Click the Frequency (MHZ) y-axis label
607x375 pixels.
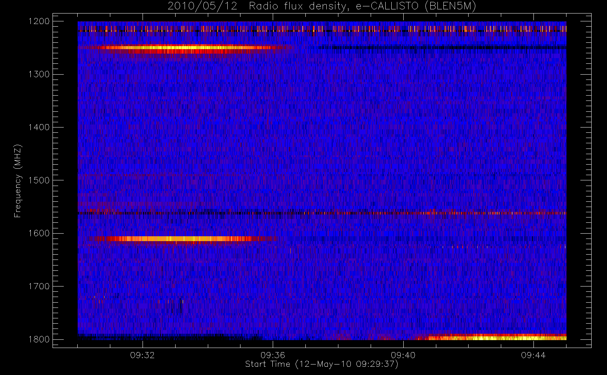[x=18, y=181]
